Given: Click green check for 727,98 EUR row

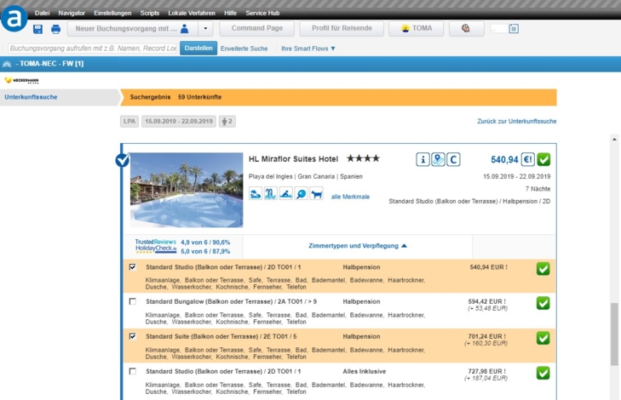Looking at the screenshot, I should pos(543,373).
